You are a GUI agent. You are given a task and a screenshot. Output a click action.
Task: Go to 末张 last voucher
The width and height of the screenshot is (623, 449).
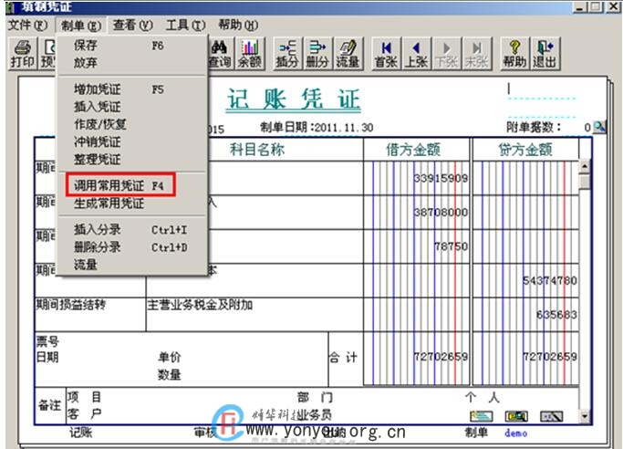coord(477,54)
